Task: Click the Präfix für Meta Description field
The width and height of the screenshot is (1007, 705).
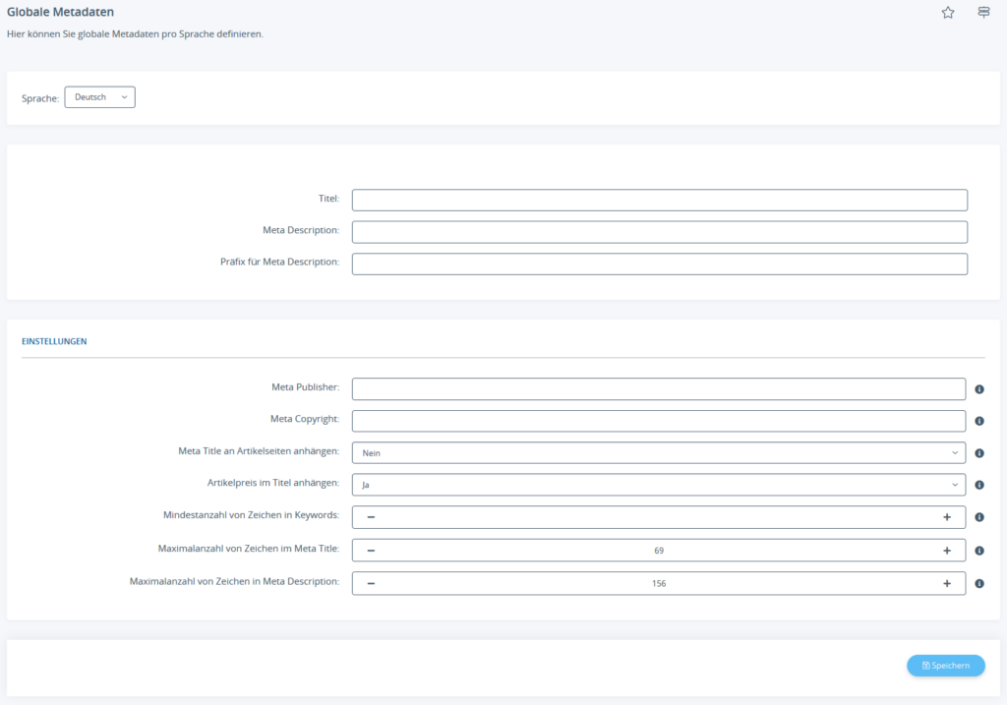Action: [659, 264]
